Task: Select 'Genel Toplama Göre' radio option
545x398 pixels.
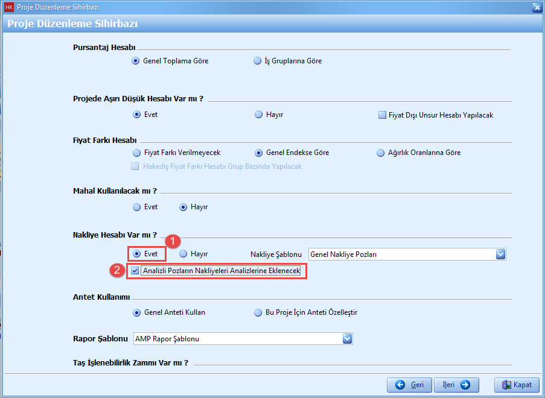Action: click(136, 61)
